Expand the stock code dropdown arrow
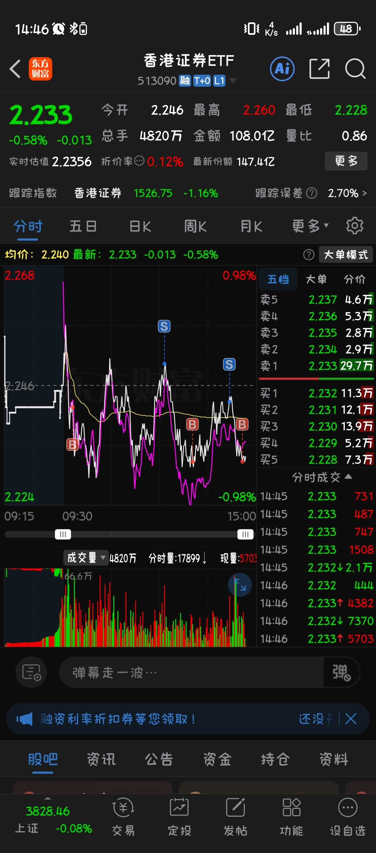Viewport: 376px width, 853px height. click(x=233, y=81)
